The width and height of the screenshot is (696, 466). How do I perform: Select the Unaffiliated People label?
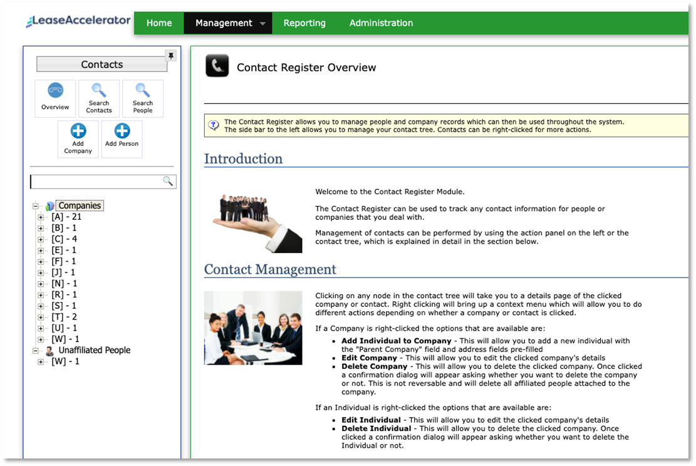95,350
